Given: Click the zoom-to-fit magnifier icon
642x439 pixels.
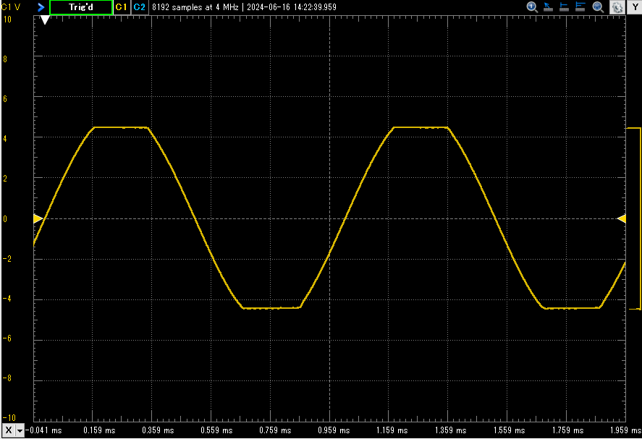Looking at the screenshot, I should click(598, 7).
